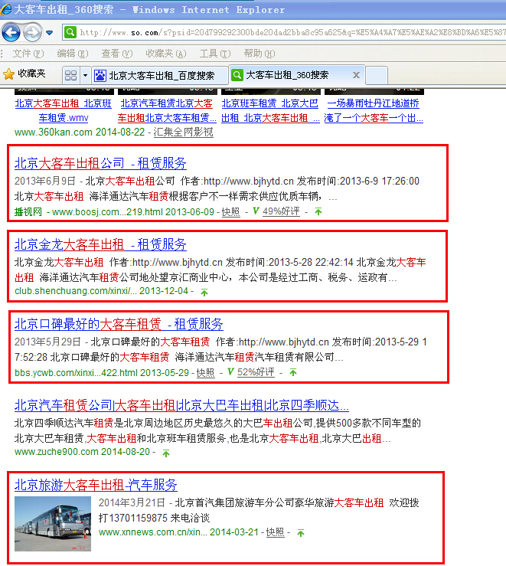
Task: Open video link 北京汽车租赁北京大客车出租
Action: (x=167, y=110)
